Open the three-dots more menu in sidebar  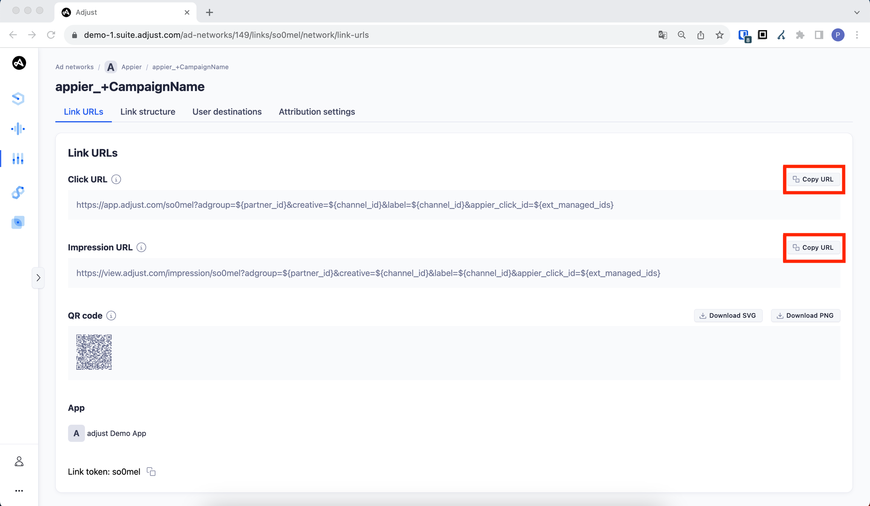[x=19, y=491]
